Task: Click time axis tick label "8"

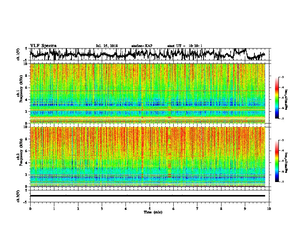Action: [221, 209]
